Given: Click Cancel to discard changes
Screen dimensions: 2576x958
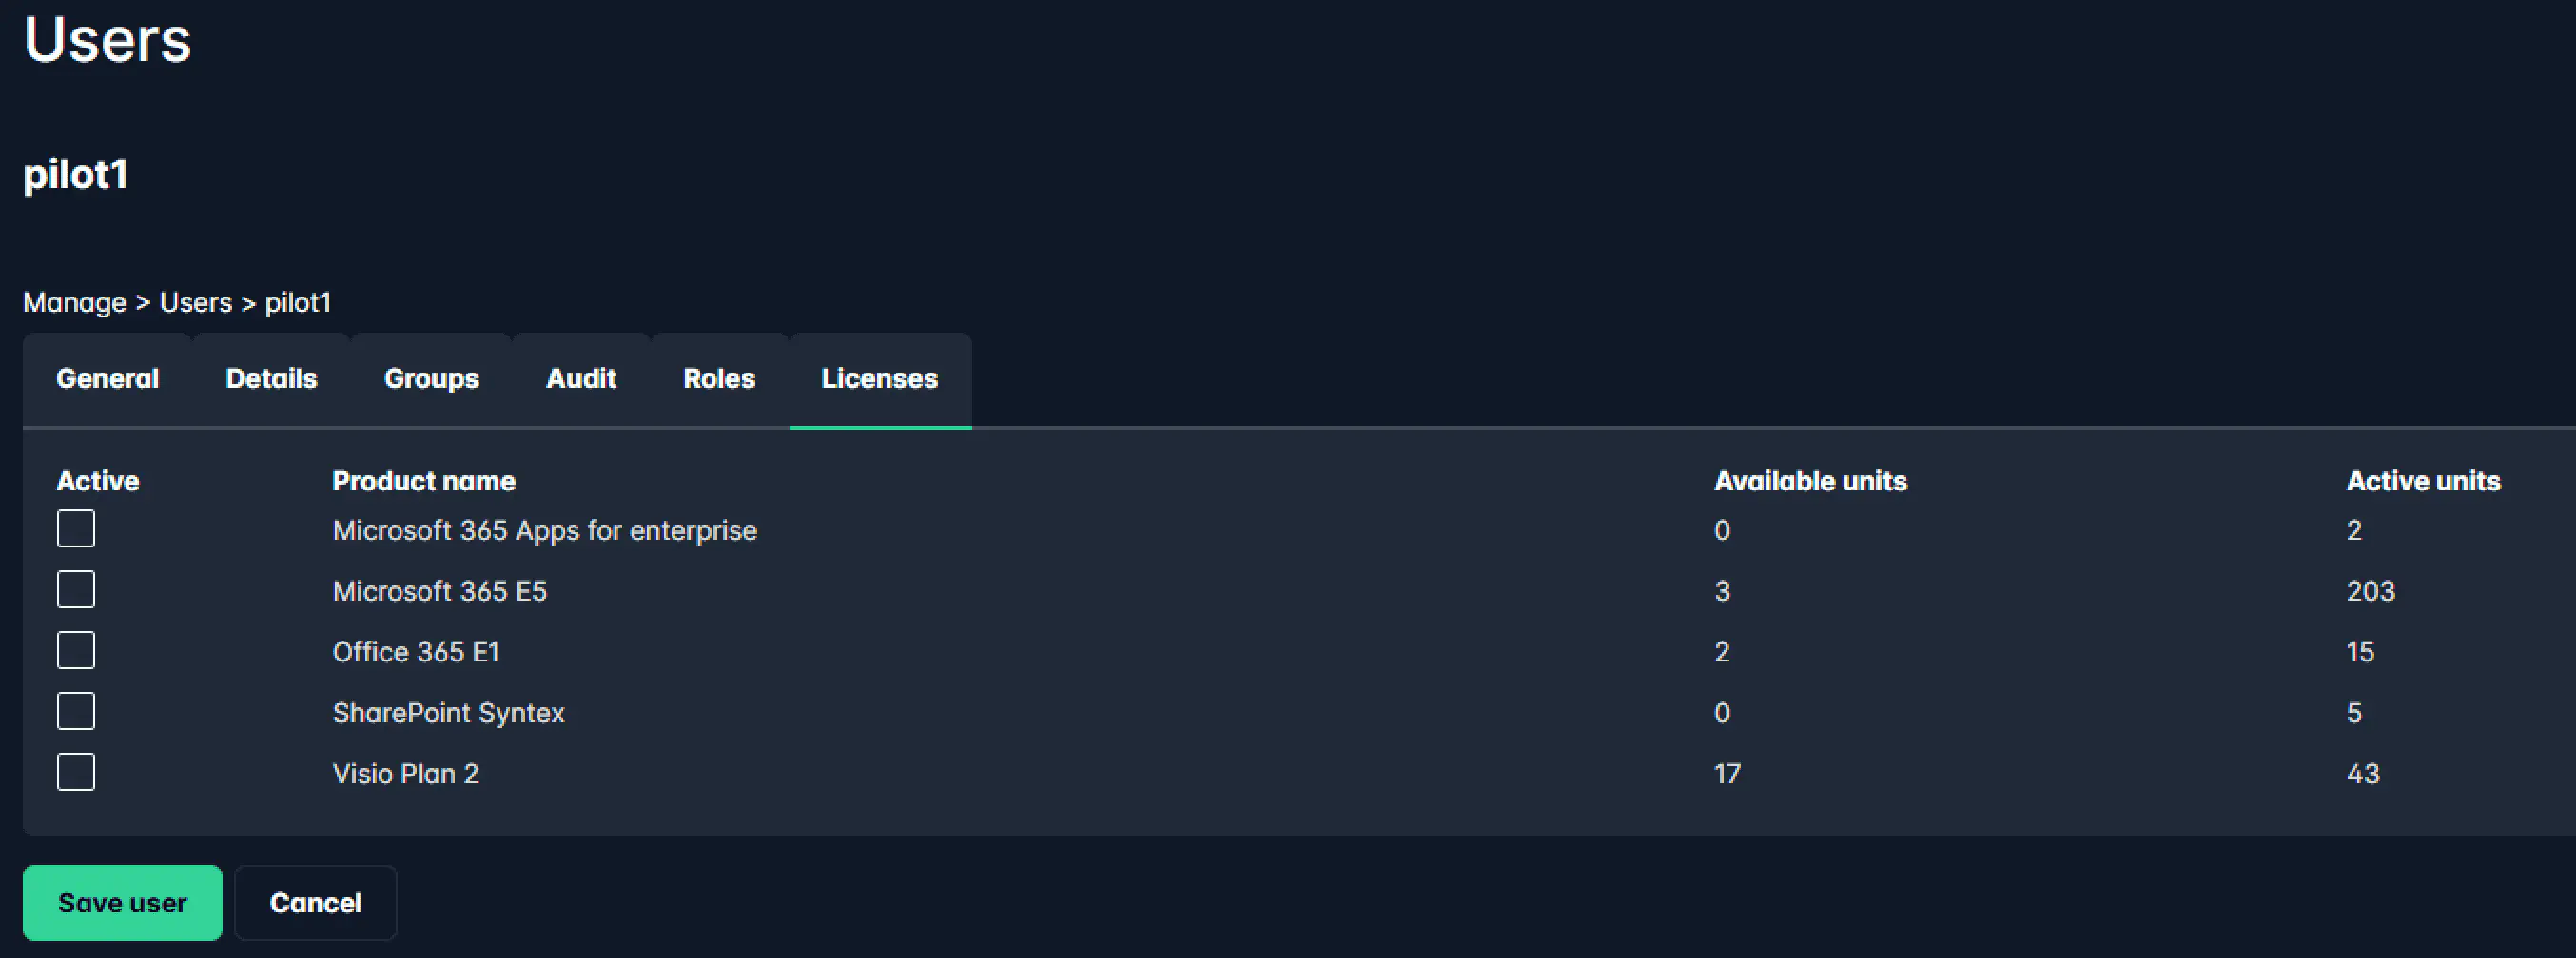Looking at the screenshot, I should 315,902.
